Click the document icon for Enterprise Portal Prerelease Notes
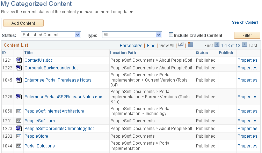This screenshot has height=153, width=262. (19, 80)
